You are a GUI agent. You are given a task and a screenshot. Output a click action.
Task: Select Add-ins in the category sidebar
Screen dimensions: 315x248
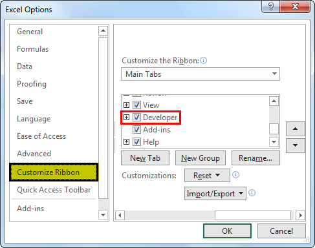coord(30,209)
